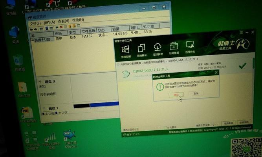Viewport: 262px width, 157px height.
Task: Click the blue help icon in Disk Management toolbar
Action: tap(47, 28)
